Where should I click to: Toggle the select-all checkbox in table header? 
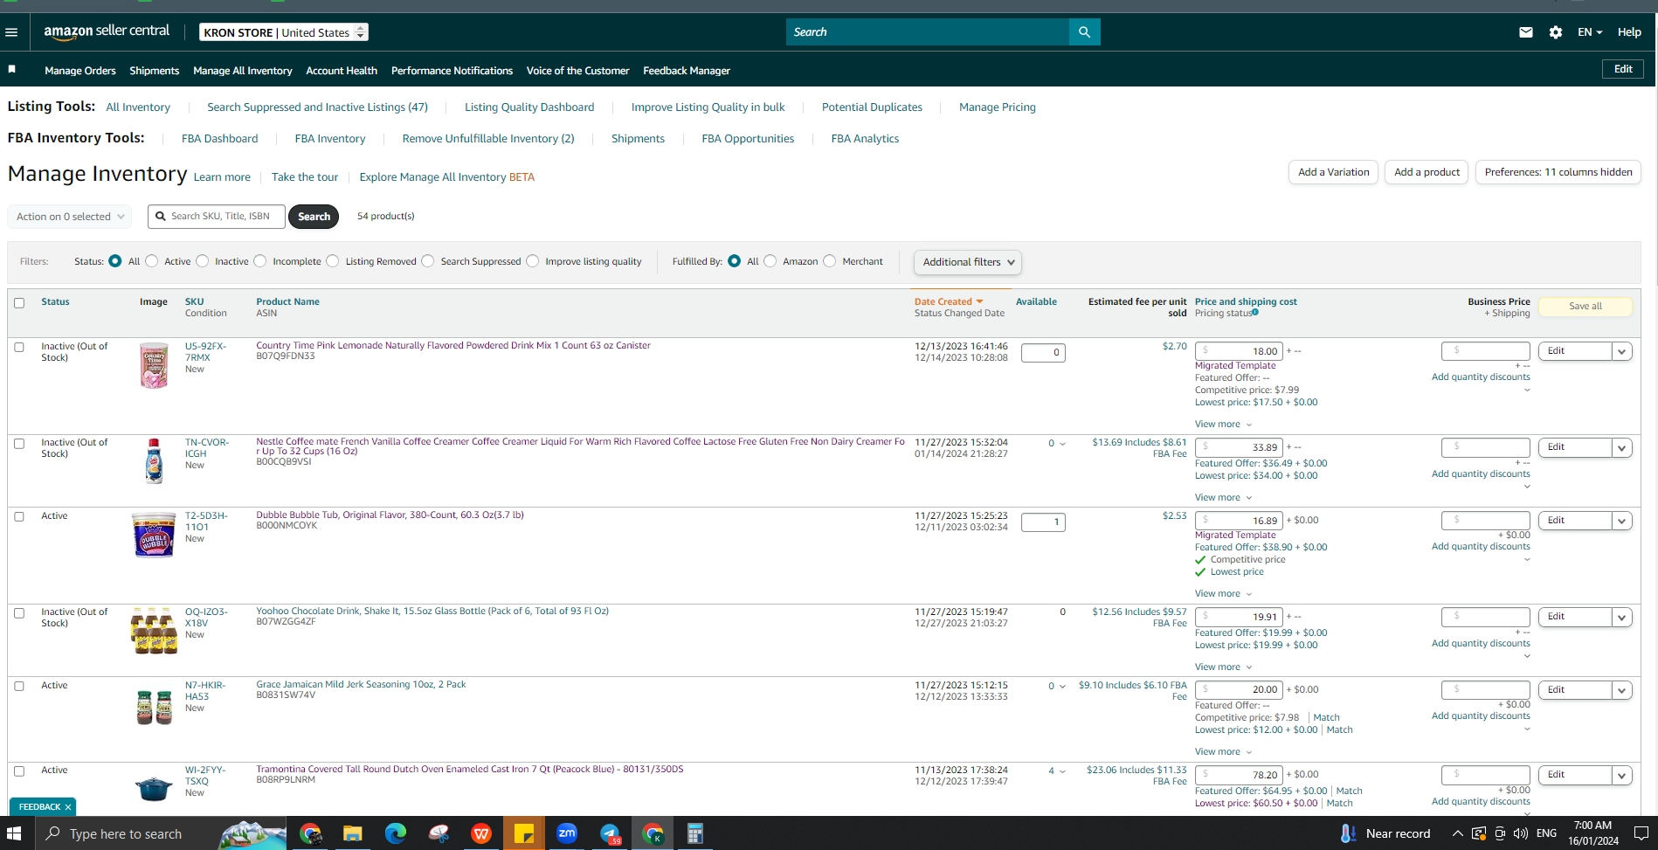click(x=19, y=303)
